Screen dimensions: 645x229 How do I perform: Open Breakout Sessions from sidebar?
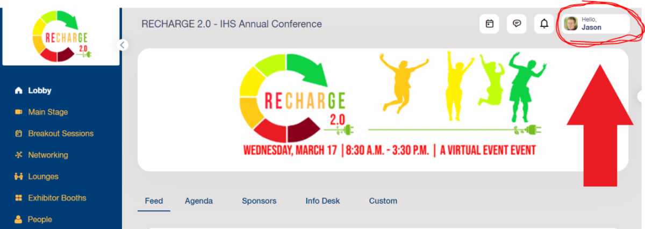[61, 133]
